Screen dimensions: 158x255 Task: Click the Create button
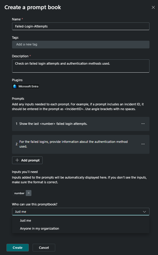click(x=18, y=248)
